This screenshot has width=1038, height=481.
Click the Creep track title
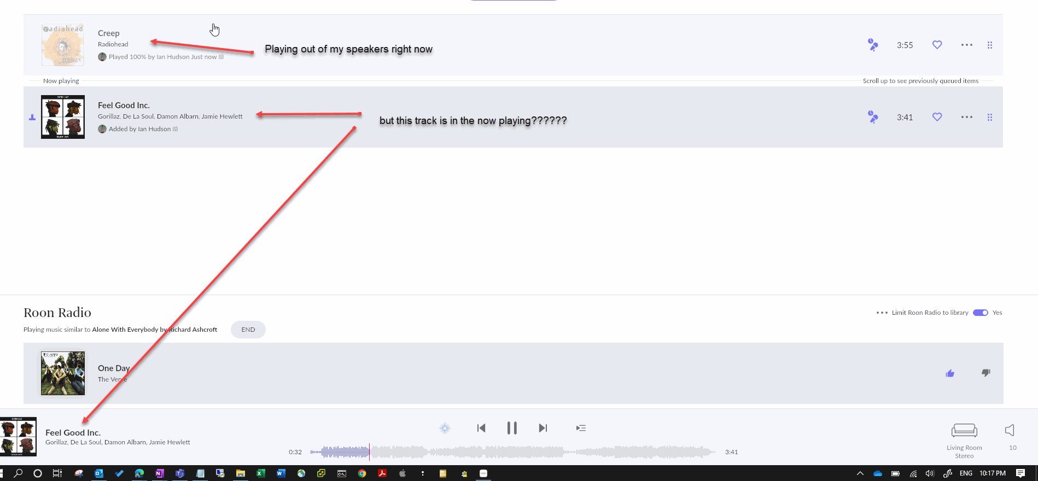click(108, 33)
